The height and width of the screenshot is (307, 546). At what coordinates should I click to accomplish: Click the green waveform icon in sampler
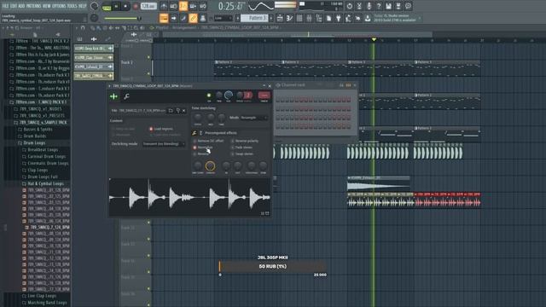coord(113,96)
